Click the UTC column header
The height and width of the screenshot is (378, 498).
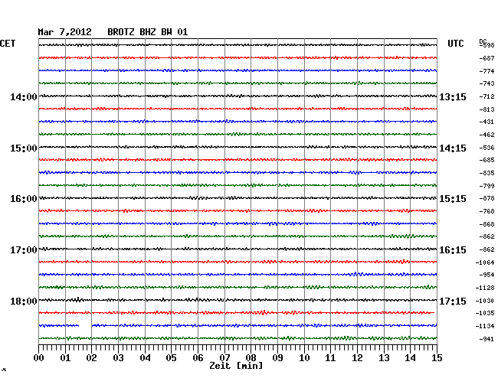[456, 44]
